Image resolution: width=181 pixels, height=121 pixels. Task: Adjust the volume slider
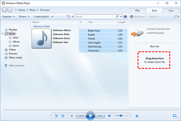(x=121, y=116)
